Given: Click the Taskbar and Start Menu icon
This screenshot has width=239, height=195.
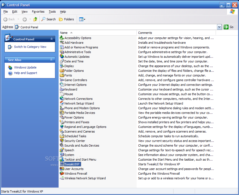Looking at the screenshot, I should click(62, 160).
